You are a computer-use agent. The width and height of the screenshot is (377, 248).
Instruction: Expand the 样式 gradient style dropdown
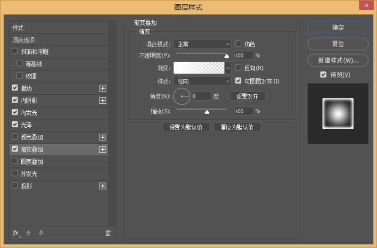[202, 81]
